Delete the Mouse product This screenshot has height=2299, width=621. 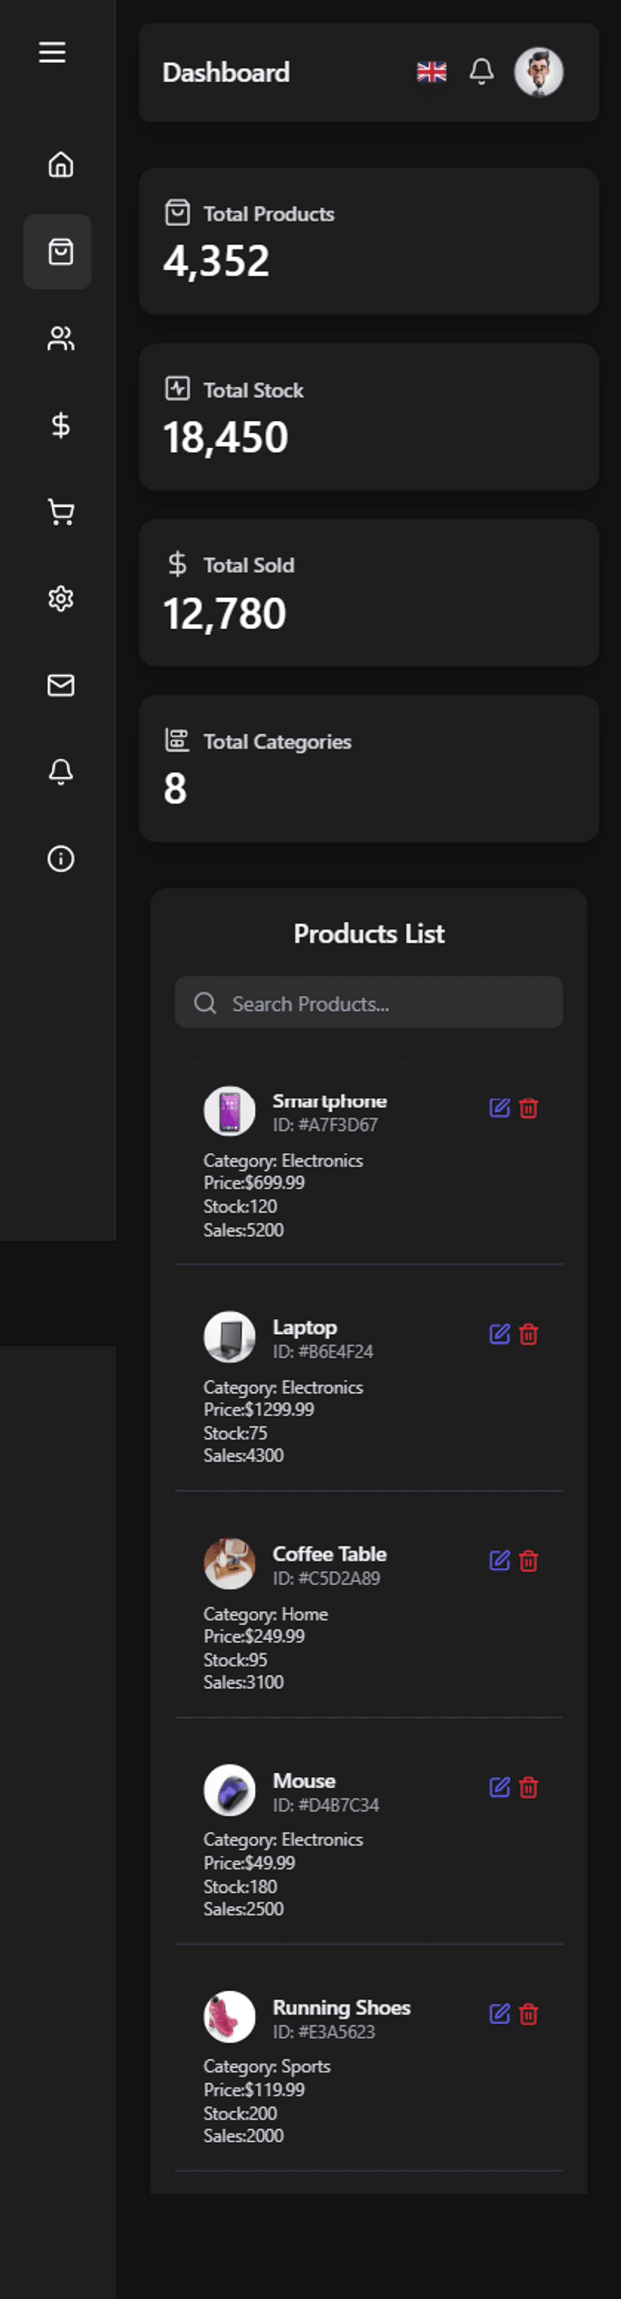pos(528,1787)
